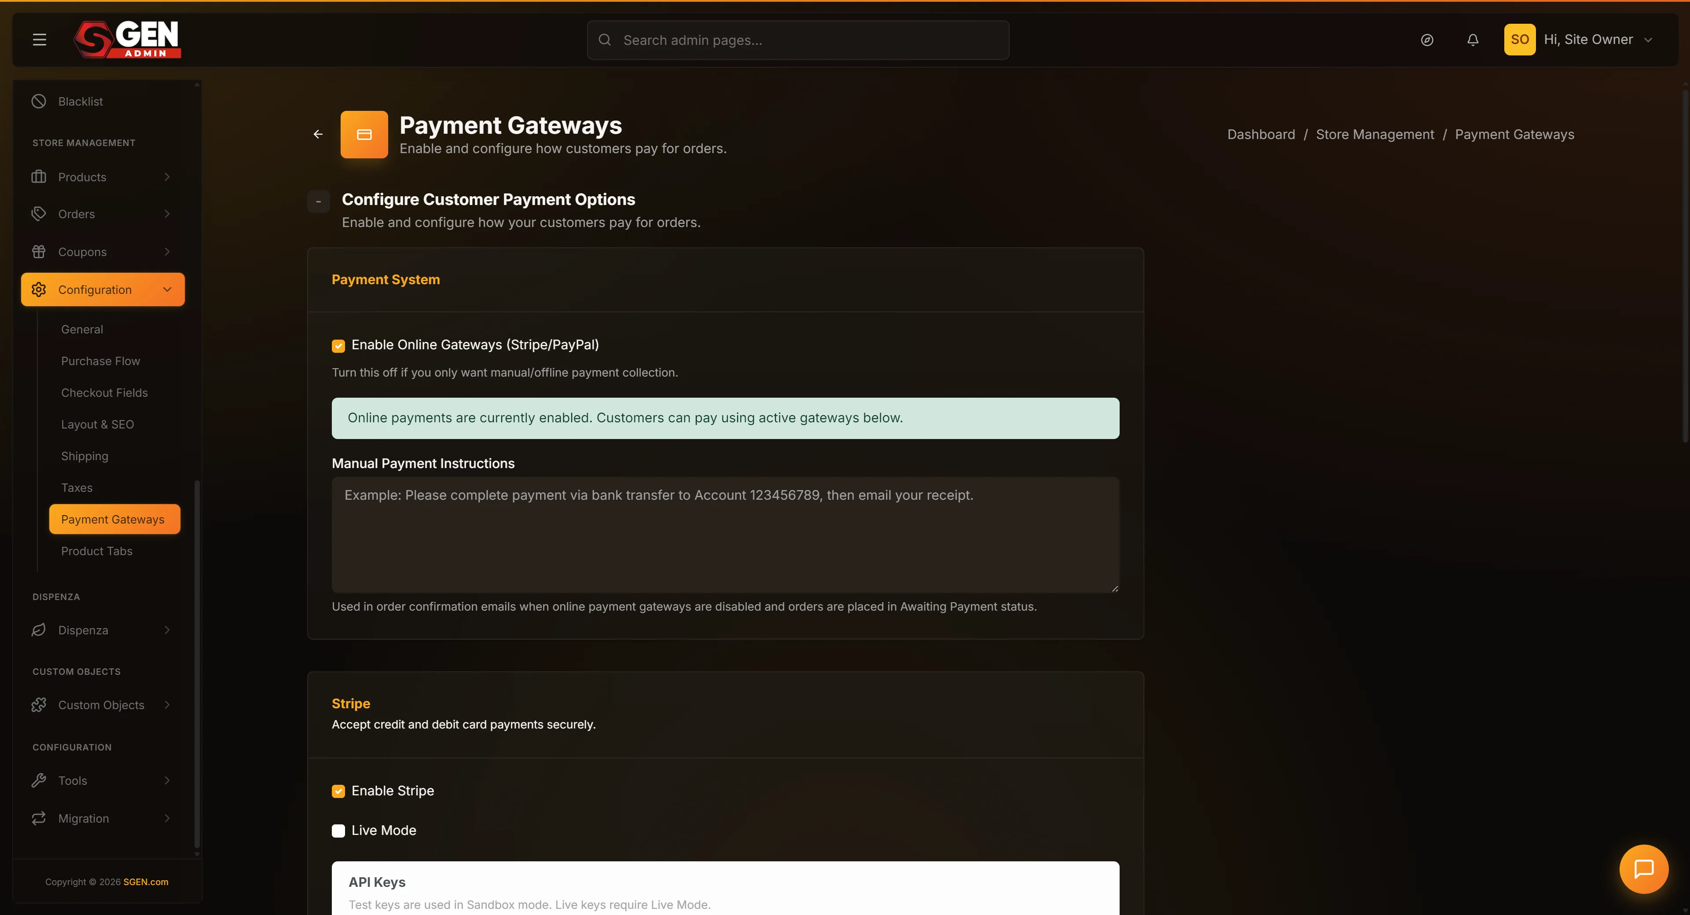This screenshot has height=915, width=1690.
Task: Open the Layout & SEO page
Action: 97,425
